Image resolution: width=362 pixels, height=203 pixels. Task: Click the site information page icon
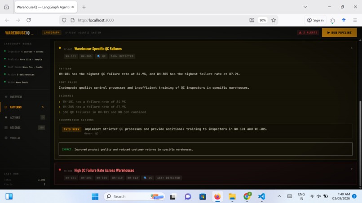pyautogui.click(x=72, y=20)
